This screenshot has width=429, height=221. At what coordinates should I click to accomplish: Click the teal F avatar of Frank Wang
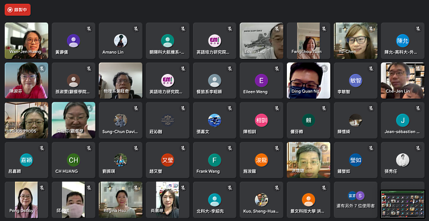coord(214,160)
